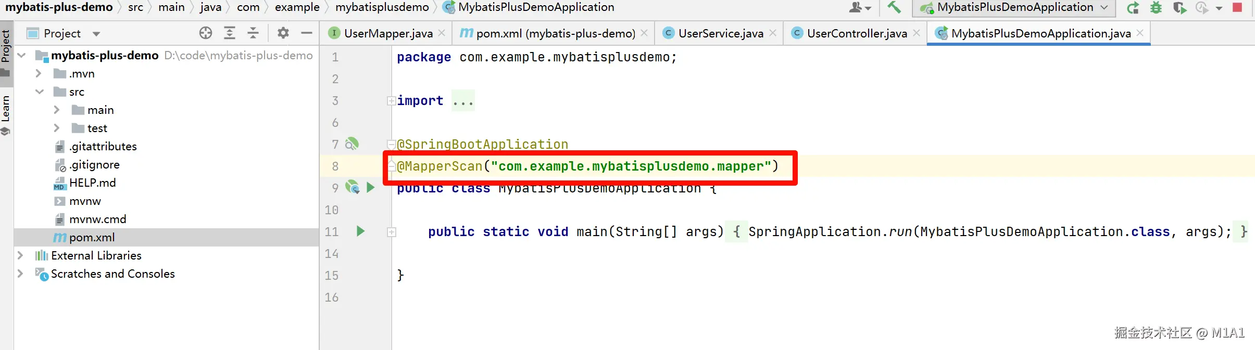Open the profiler run icon
The image size is (1255, 350).
point(1202,8)
